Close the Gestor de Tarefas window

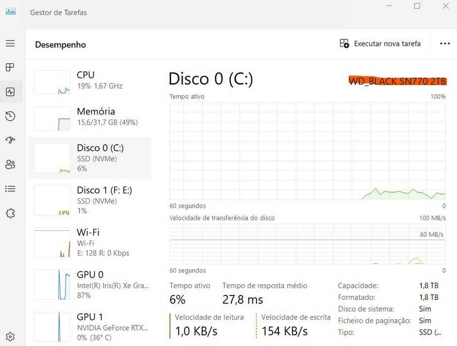click(446, 6)
